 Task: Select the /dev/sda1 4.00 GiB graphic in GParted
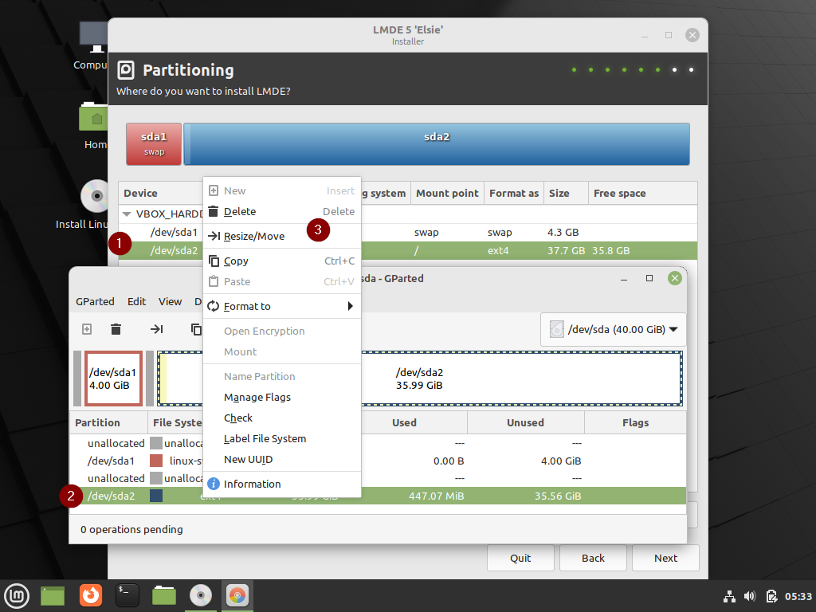point(113,379)
